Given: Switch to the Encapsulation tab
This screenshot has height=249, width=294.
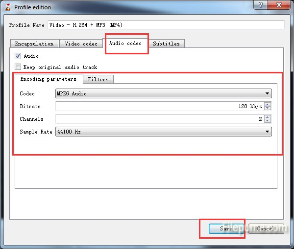Looking at the screenshot, I should click(34, 44).
